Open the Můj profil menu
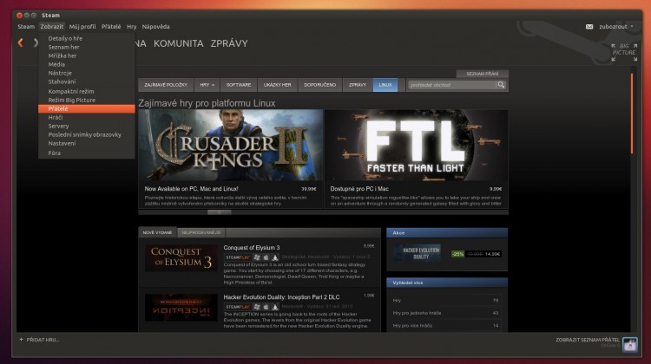This screenshot has height=364, width=651. click(82, 27)
